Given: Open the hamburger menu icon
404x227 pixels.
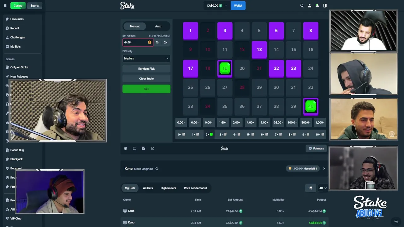Looking at the screenshot, I should (5, 6).
